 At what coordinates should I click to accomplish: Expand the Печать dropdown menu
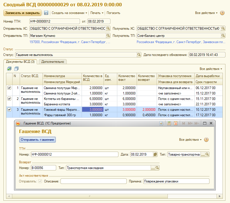point(97,13)
